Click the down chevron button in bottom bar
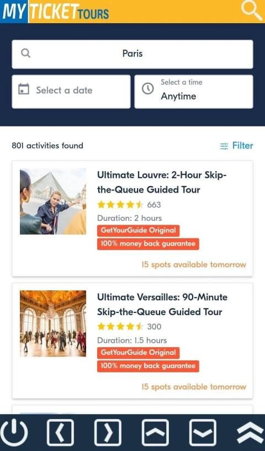265x451 pixels. (x=203, y=432)
